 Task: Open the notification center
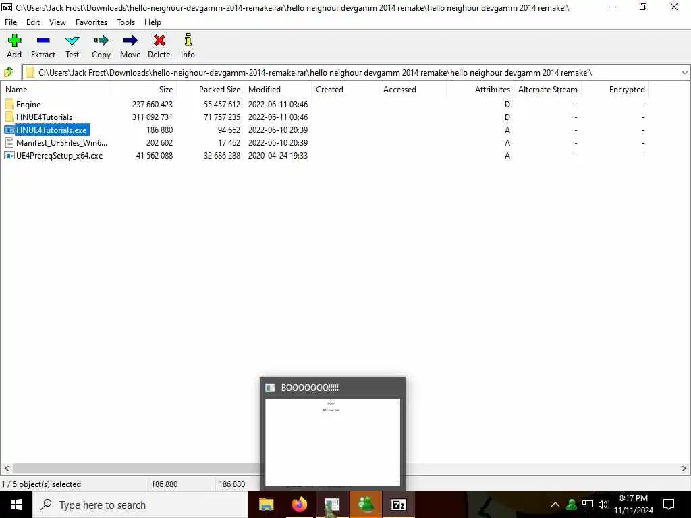[x=669, y=505]
